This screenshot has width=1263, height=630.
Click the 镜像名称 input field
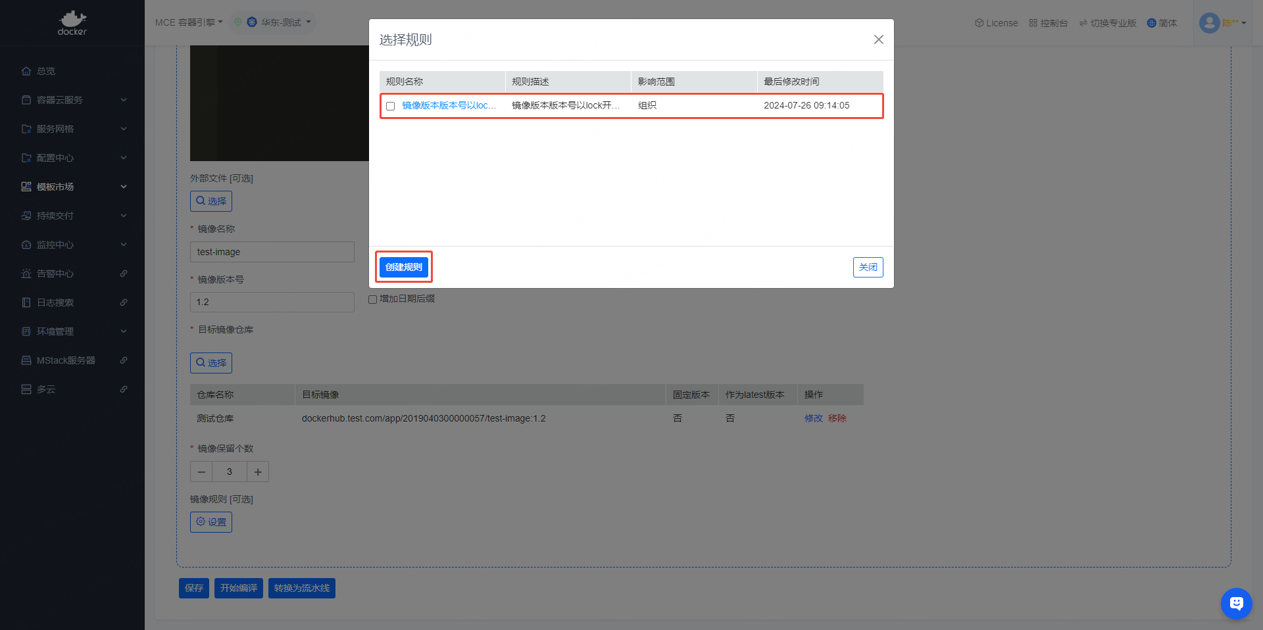(272, 252)
